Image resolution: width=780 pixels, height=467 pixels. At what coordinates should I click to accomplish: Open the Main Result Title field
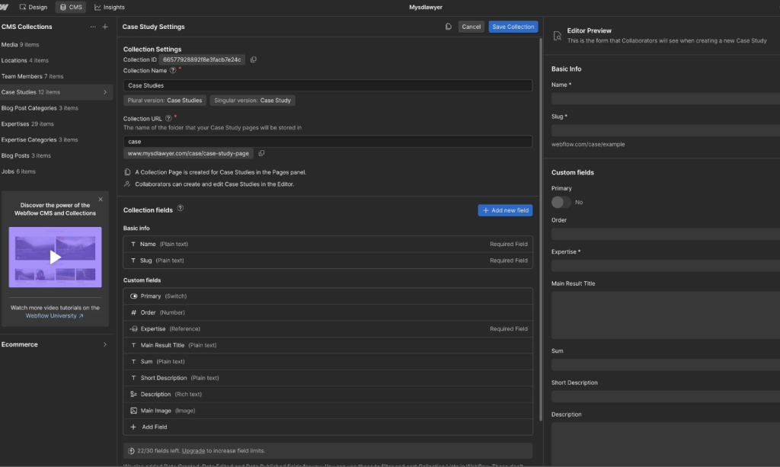(328, 345)
